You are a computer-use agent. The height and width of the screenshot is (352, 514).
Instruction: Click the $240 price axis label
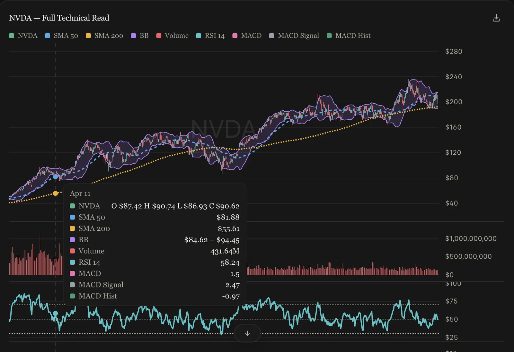pos(454,77)
